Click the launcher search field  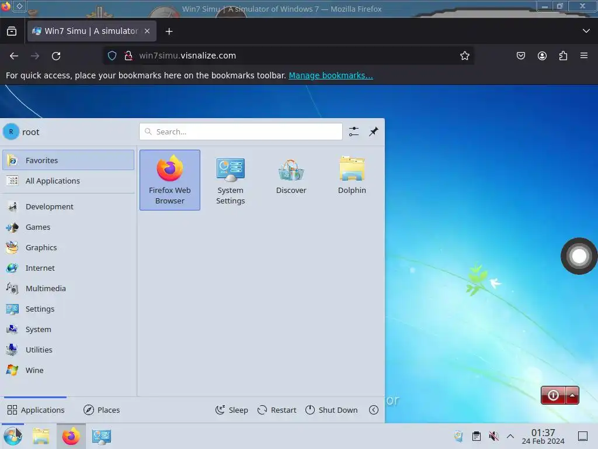coord(241,132)
